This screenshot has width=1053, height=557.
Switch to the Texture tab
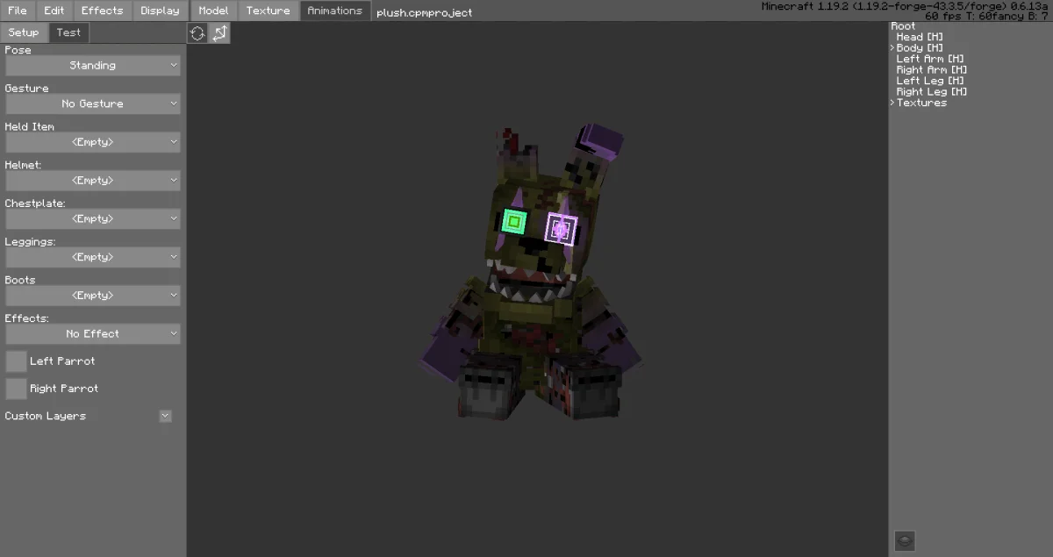(x=268, y=11)
